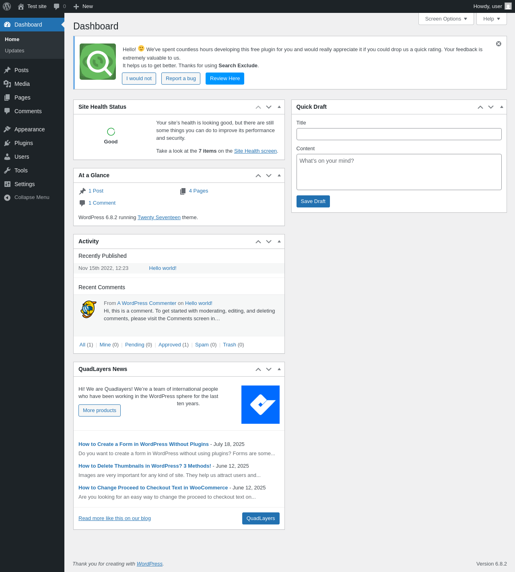Open the Posts menu item
This screenshot has height=572, width=515.
pyautogui.click(x=32, y=70)
